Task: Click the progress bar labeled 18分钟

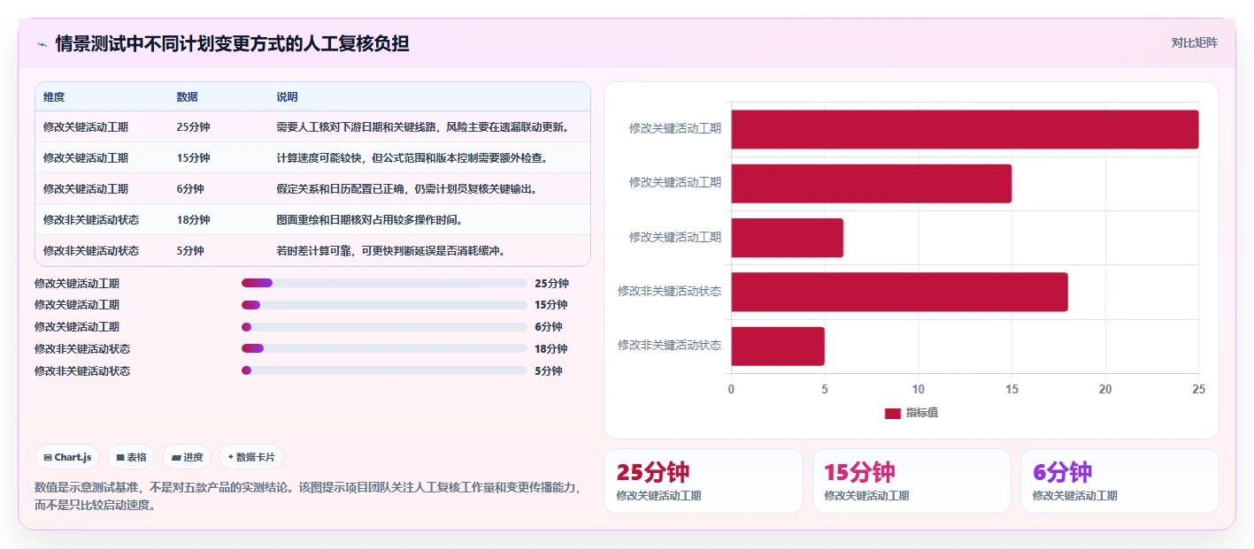Action: [x=384, y=348]
